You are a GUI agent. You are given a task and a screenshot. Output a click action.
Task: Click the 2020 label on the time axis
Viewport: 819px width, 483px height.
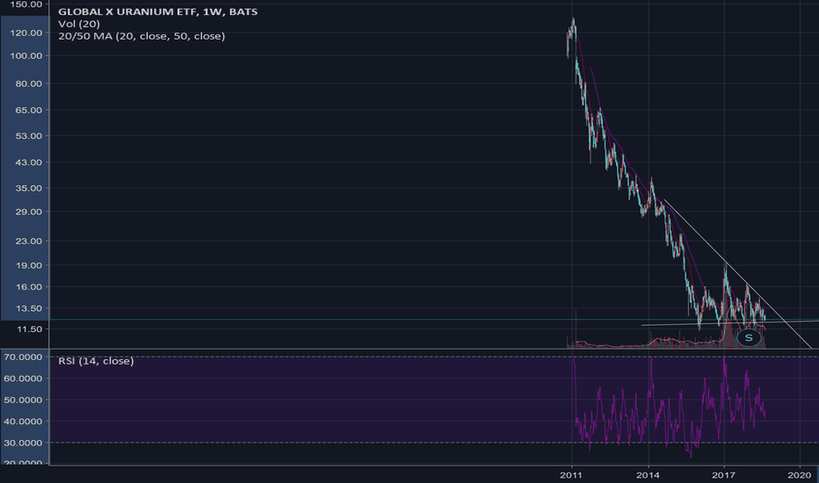(x=799, y=474)
